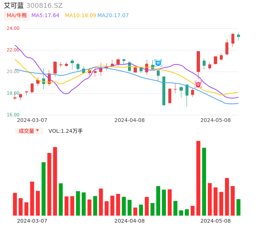Click the 2024-05-08 date label on the price axis
256x226 pixels.
[x=216, y=120]
